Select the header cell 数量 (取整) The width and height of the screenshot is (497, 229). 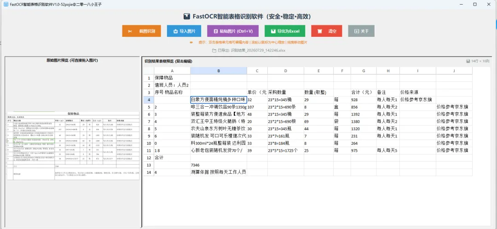[318, 92]
